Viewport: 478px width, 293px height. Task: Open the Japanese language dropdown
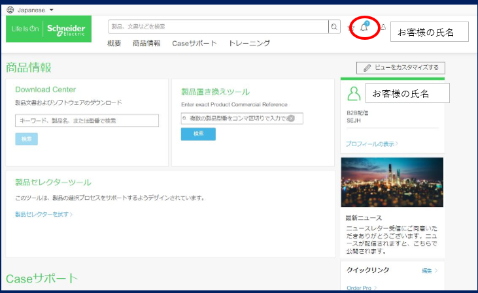pos(36,10)
